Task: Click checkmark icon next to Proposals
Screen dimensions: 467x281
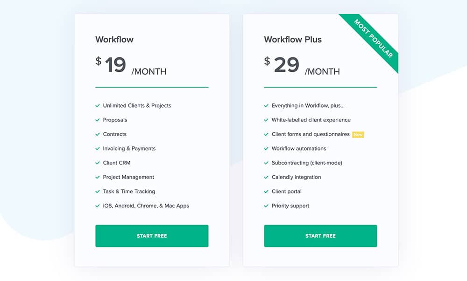Action: point(98,120)
